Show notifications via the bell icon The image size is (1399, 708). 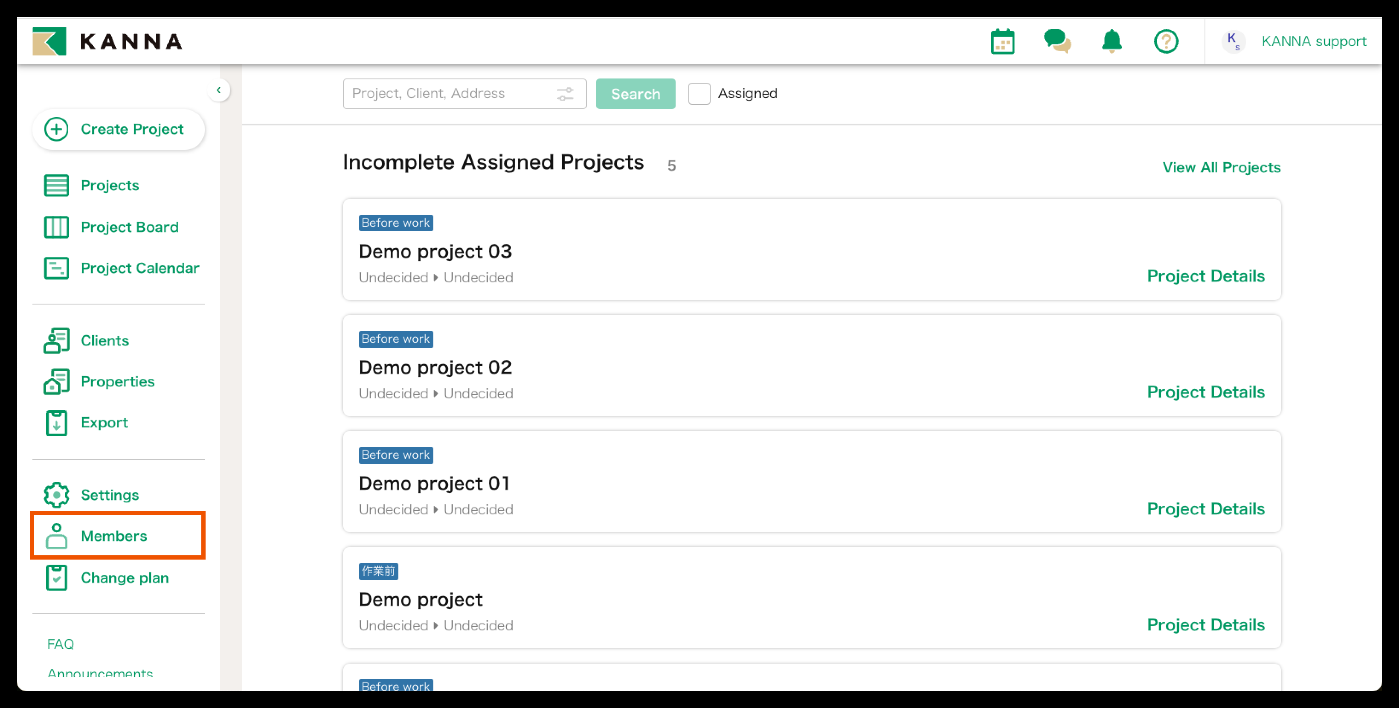(x=1112, y=41)
